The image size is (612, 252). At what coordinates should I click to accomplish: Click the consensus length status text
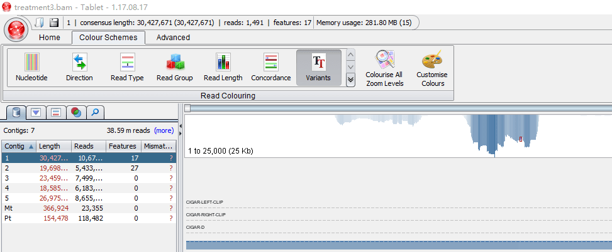tap(147, 23)
